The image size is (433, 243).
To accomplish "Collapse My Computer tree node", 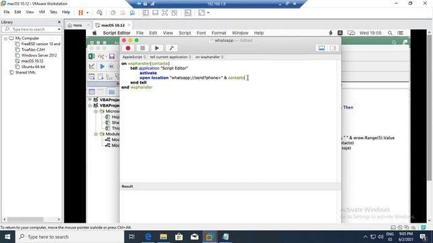I will pyautogui.click(x=5, y=38).
